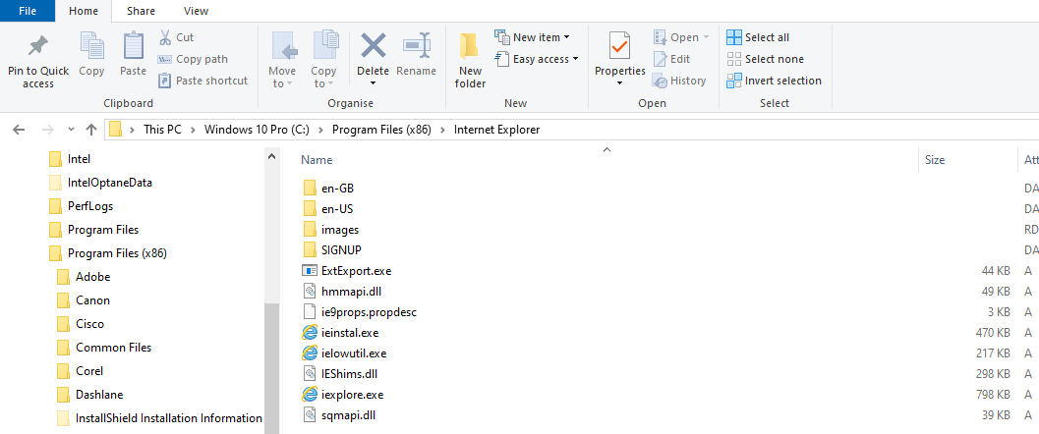Click Paste shortcut in ribbon
1039x434 pixels.
pyautogui.click(x=202, y=81)
